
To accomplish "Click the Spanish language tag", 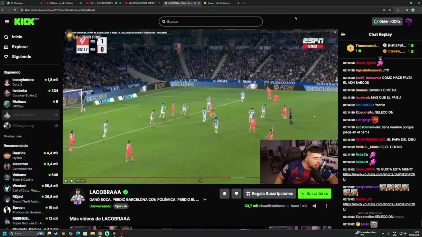I will [121, 206].
